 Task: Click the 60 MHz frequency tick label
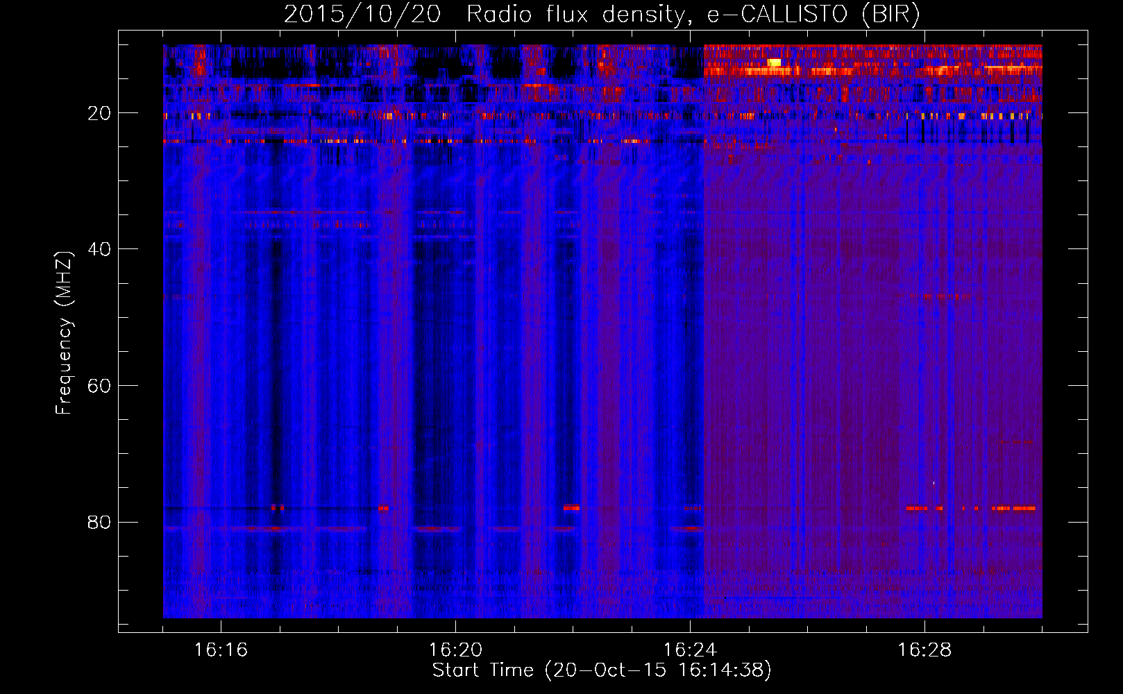[100, 386]
